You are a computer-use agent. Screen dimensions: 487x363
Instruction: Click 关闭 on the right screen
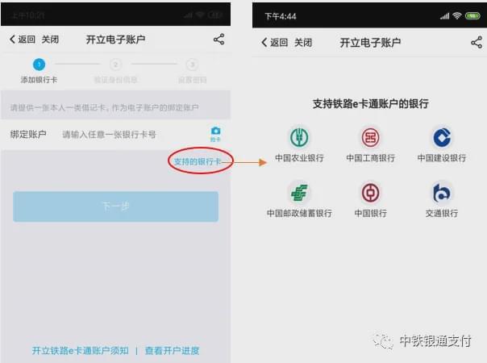pos(303,42)
